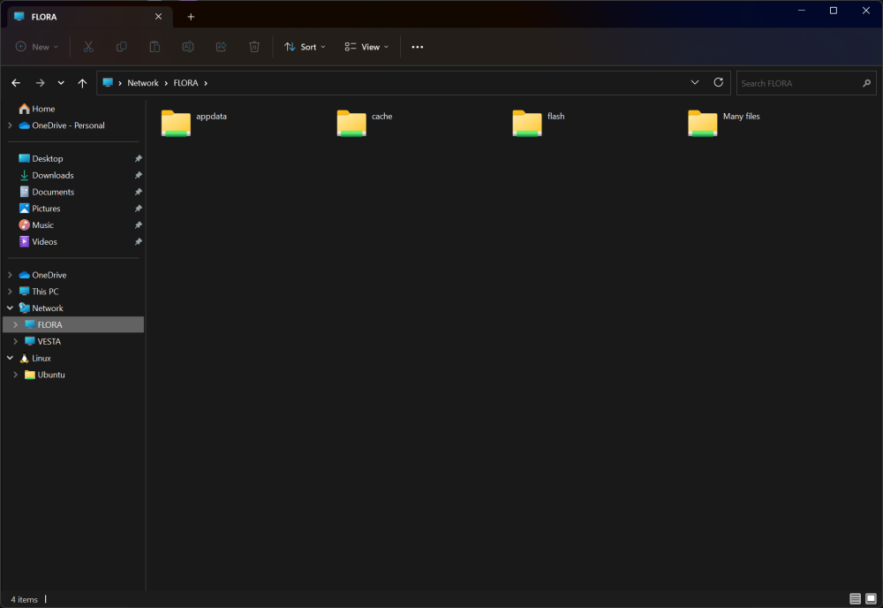Open the See more ellipsis menu
Screen dimensions: 883x608
[418, 47]
